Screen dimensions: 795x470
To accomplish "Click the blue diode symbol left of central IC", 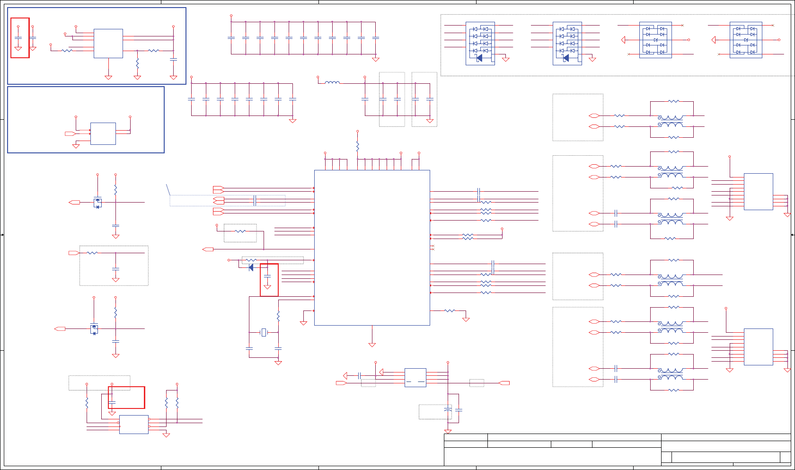I will coord(251,267).
